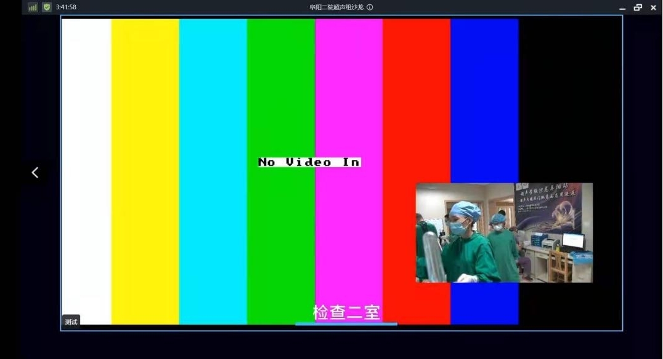Minimize the meeting window
Screen dimensions: 663x359
[x=622, y=8]
